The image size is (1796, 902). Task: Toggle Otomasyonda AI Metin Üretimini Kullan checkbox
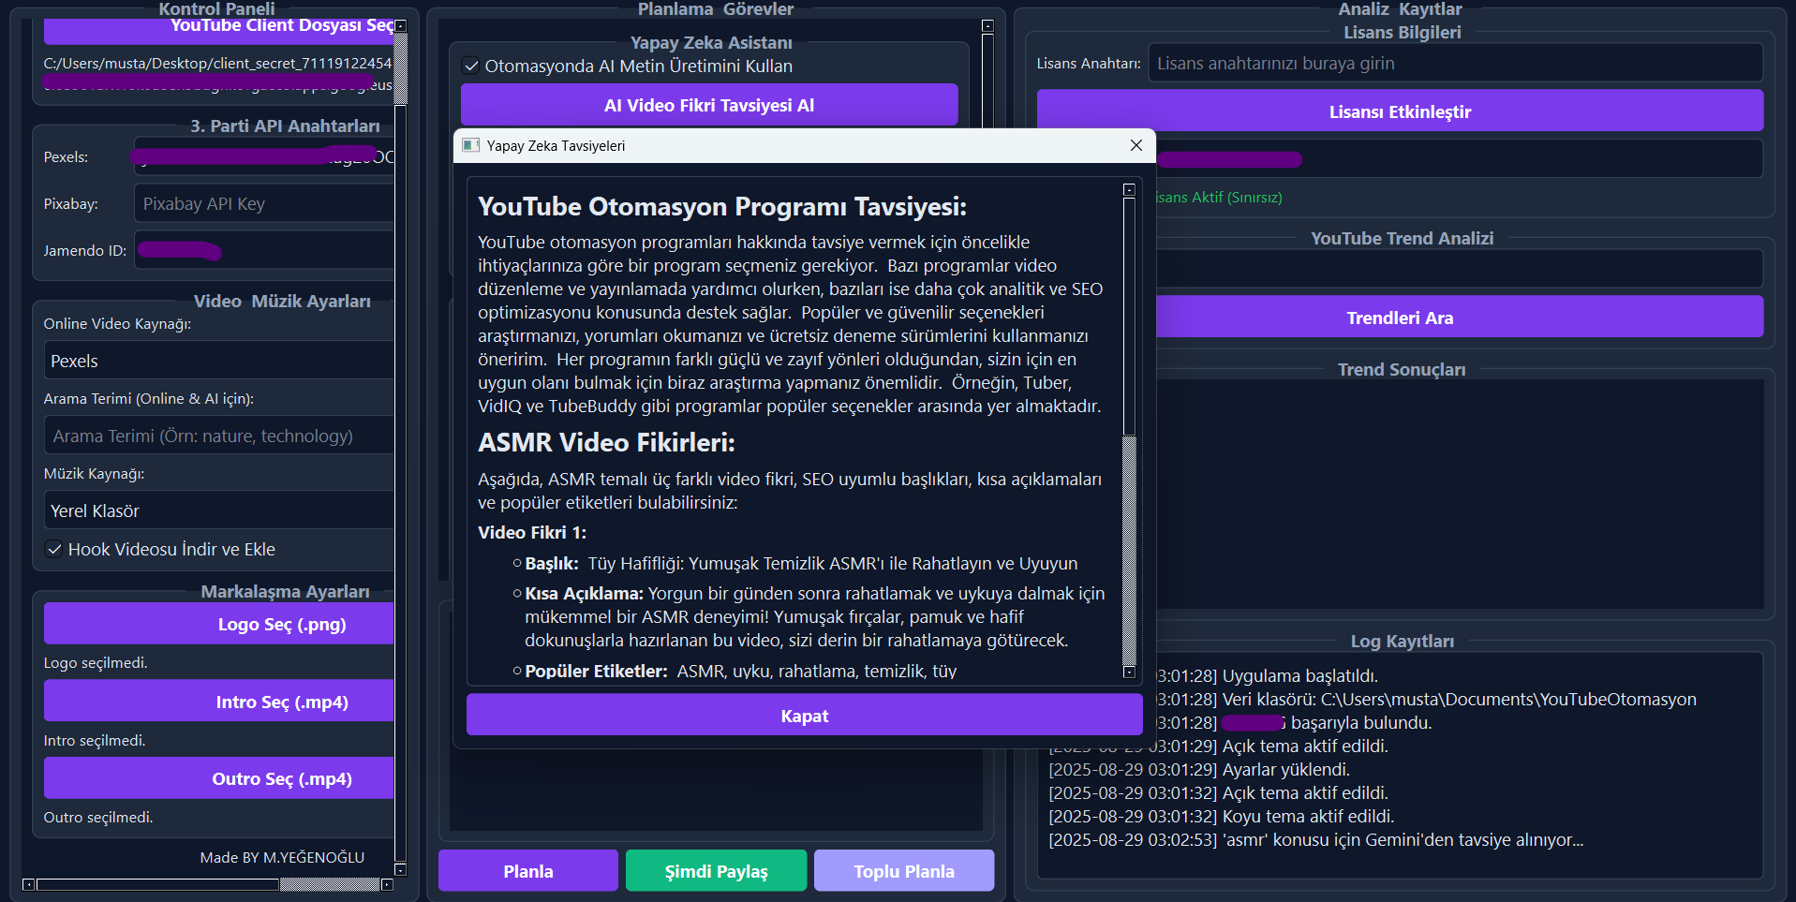click(x=471, y=67)
